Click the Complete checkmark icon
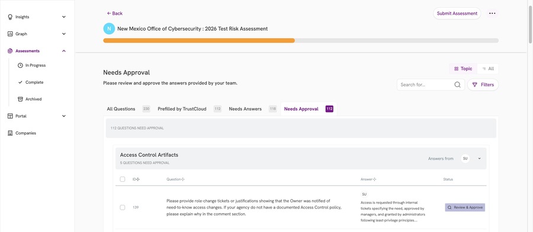Screen dimensions: 533x232 pos(20,82)
